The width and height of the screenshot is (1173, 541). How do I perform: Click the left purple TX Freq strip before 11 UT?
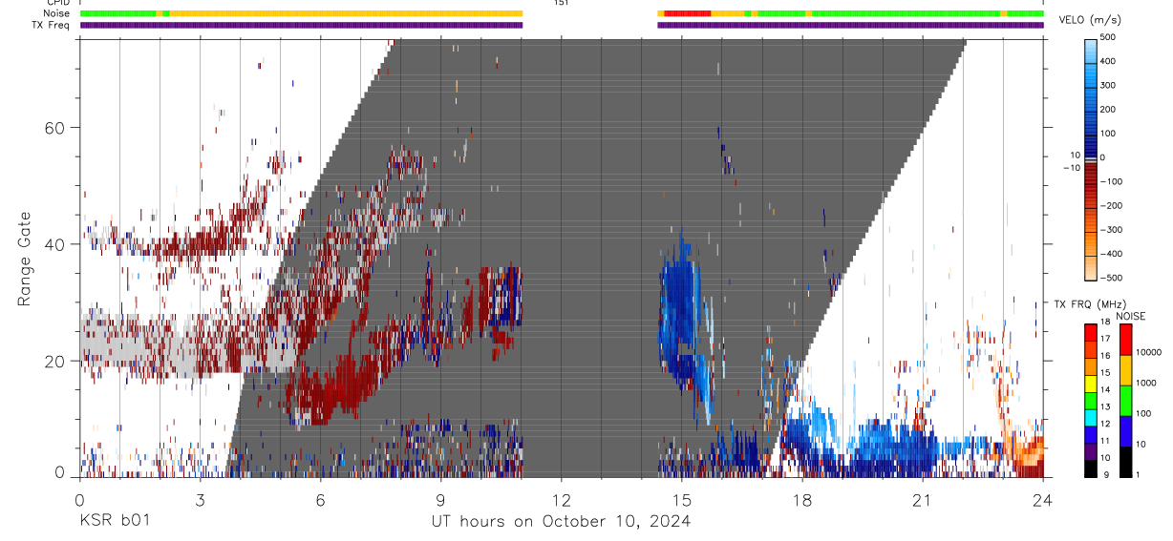coord(301,25)
